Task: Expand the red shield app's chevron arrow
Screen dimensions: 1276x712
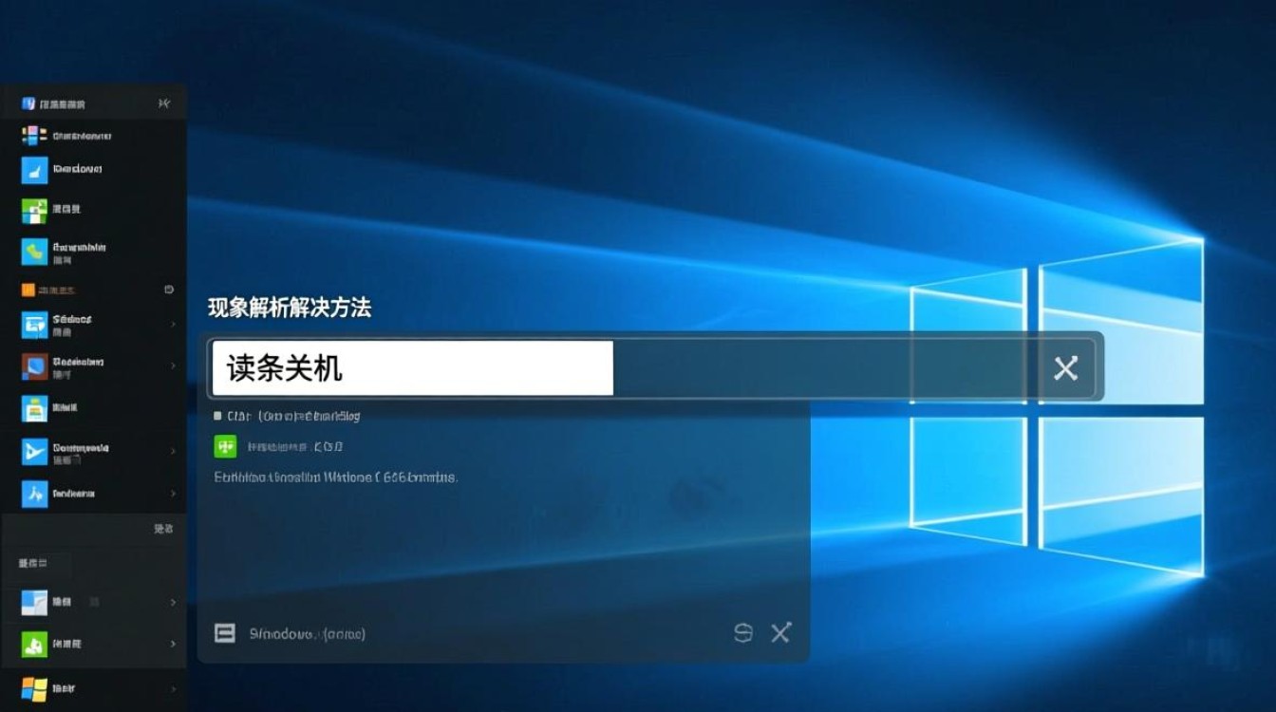Action: [173, 365]
